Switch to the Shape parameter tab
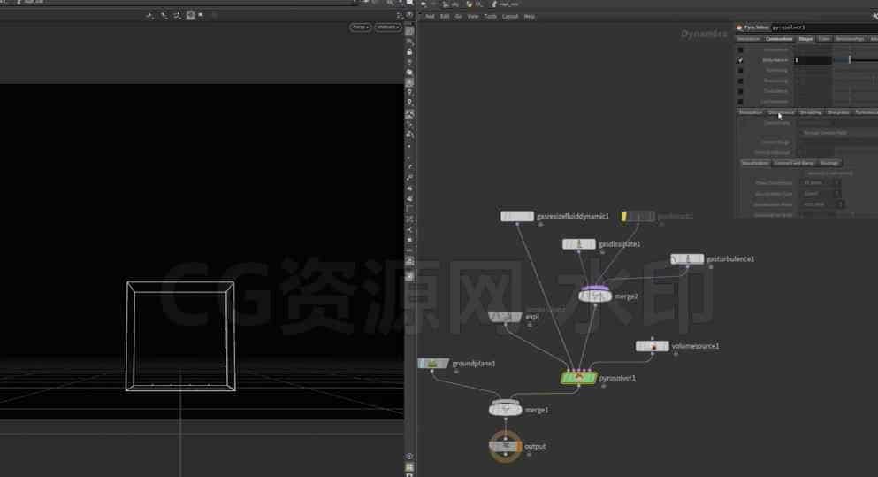The height and width of the screenshot is (477, 878). pos(805,39)
